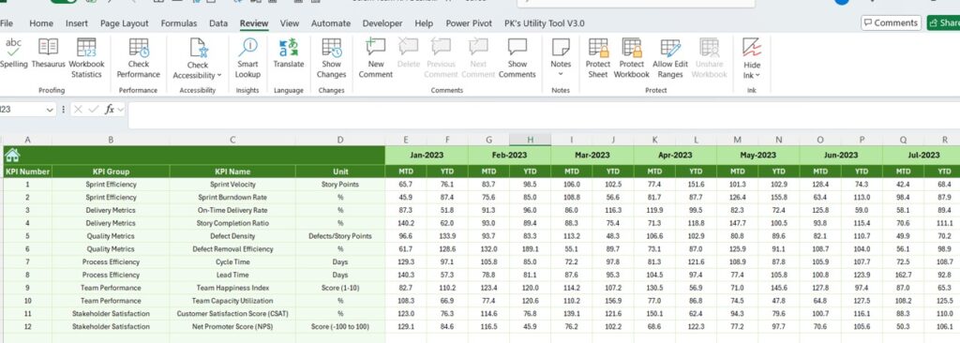
Task: Click the Apr-2023 header cell
Action: point(675,155)
